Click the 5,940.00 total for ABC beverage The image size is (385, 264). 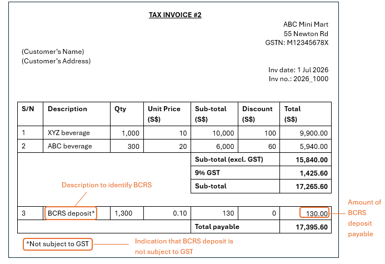click(x=314, y=146)
